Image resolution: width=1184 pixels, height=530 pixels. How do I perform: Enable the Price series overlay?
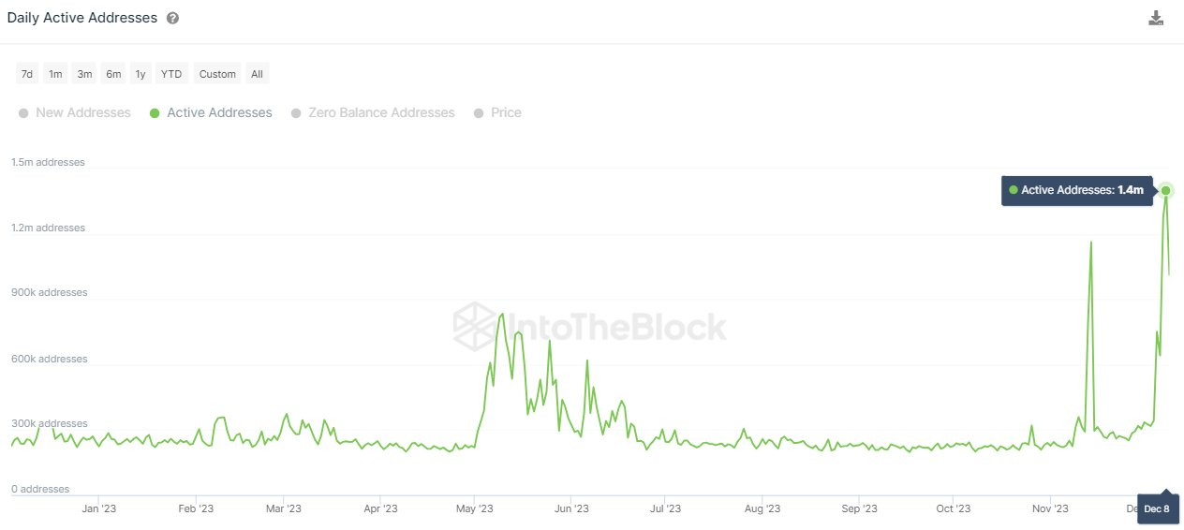(497, 112)
